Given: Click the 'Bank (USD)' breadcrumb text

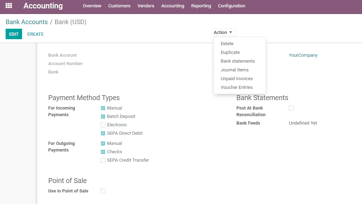Looking at the screenshot, I should coord(70,22).
